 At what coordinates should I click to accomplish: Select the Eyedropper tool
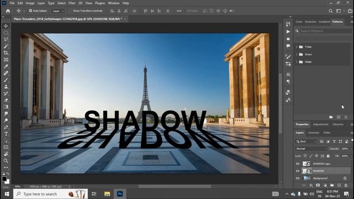click(6, 66)
